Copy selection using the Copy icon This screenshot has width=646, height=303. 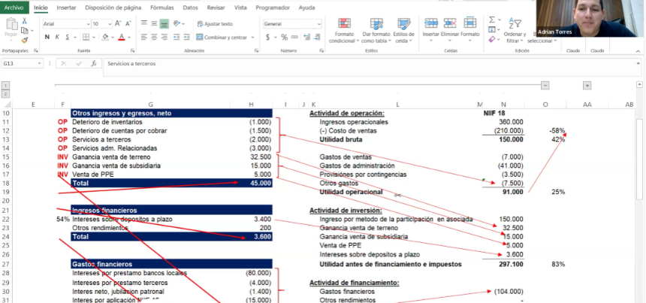tap(24, 31)
